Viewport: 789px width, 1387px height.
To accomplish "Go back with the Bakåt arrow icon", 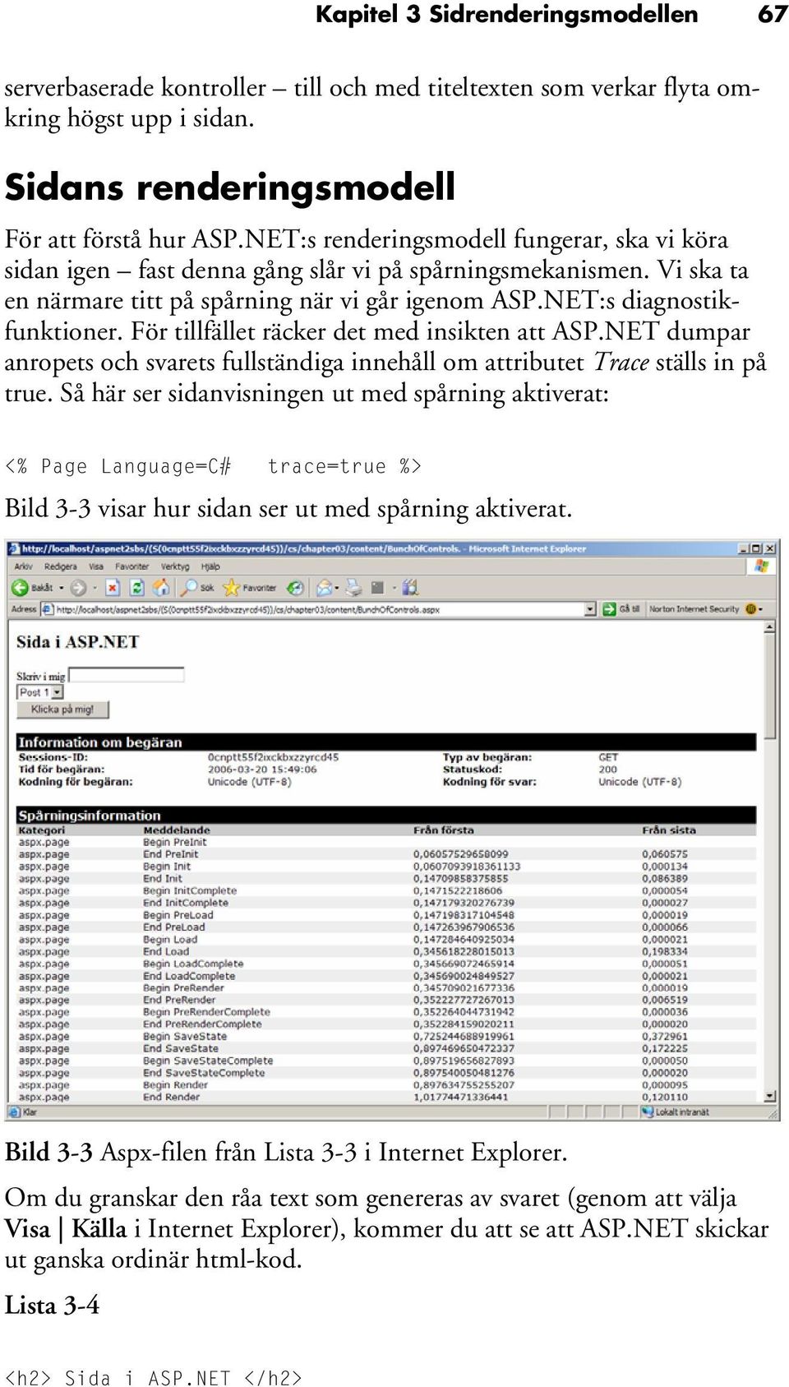I will [x=20, y=588].
